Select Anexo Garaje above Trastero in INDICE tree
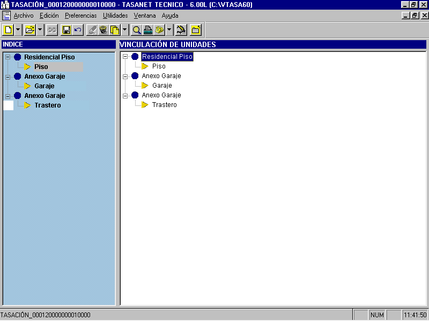Screen dimensions: 429x321 45,96
